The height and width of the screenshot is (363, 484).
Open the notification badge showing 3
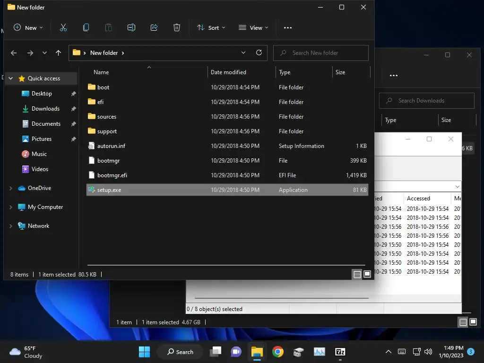pos(471,352)
